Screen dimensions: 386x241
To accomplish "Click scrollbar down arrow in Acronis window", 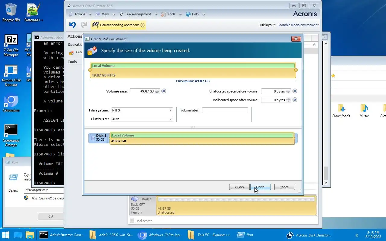I will click(325, 183).
